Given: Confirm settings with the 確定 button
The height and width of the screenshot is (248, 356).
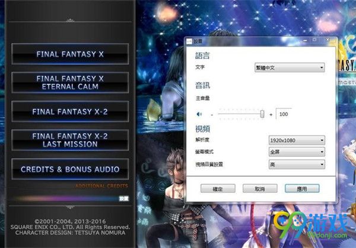Looking at the screenshot, I should [x=218, y=188].
